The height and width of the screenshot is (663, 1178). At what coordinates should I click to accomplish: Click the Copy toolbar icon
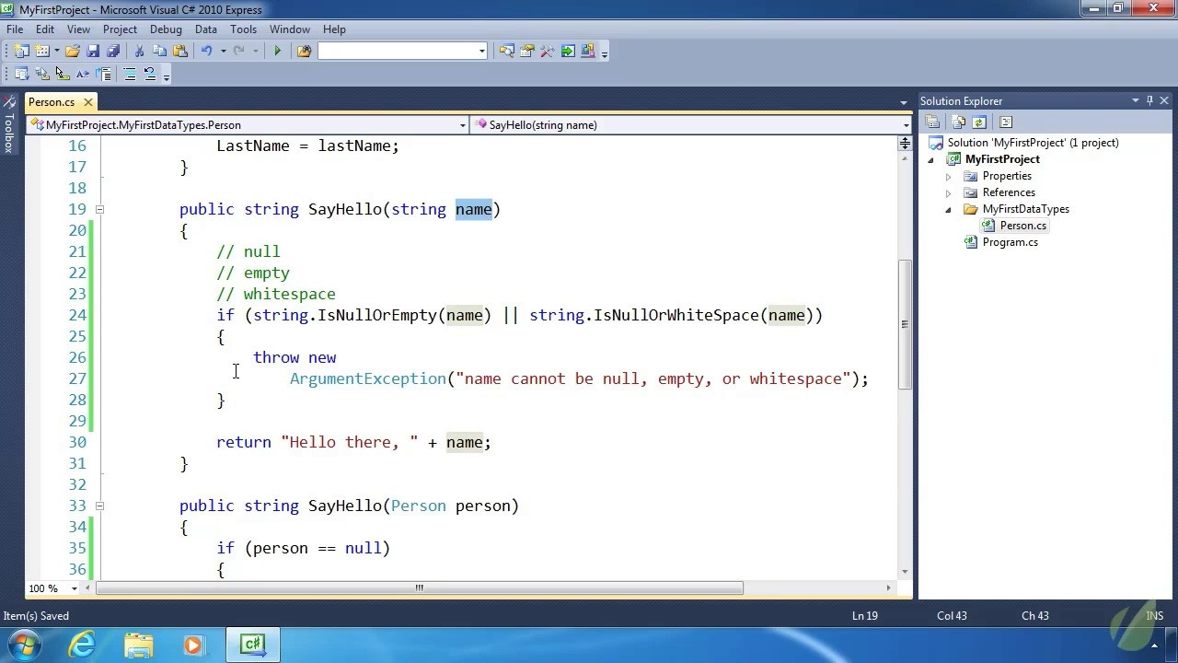pyautogui.click(x=159, y=52)
